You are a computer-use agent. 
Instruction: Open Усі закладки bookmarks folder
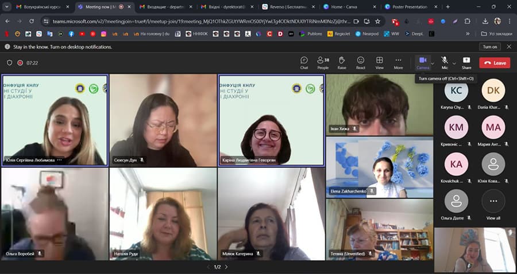[x=497, y=34]
